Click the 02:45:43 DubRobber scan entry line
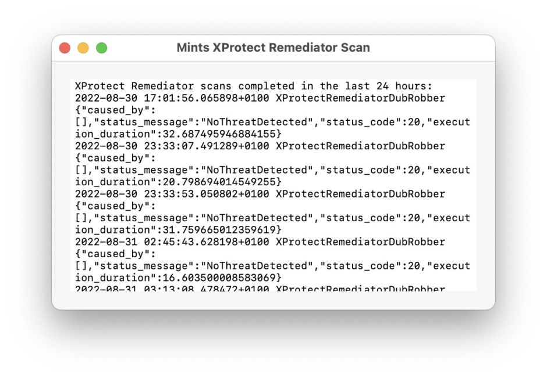 point(260,242)
